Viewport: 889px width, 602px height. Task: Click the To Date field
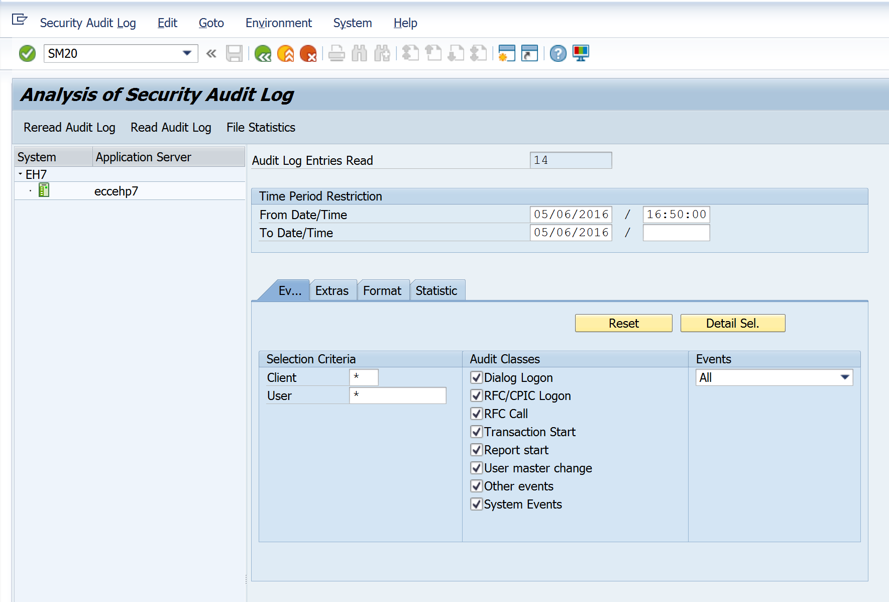571,233
